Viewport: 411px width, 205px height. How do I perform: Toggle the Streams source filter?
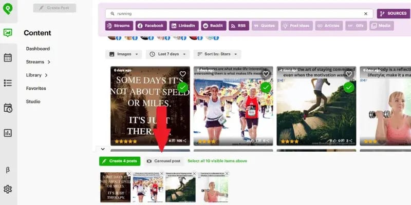119,26
